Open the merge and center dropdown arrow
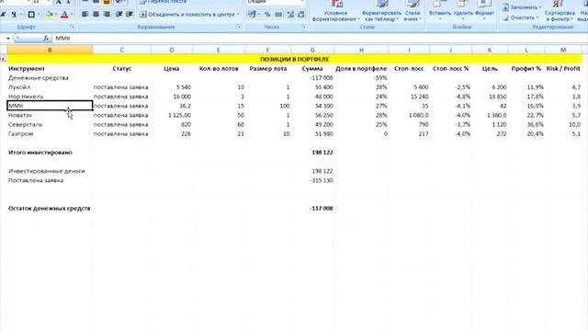Viewport: 588px width, 331px height. point(238,15)
